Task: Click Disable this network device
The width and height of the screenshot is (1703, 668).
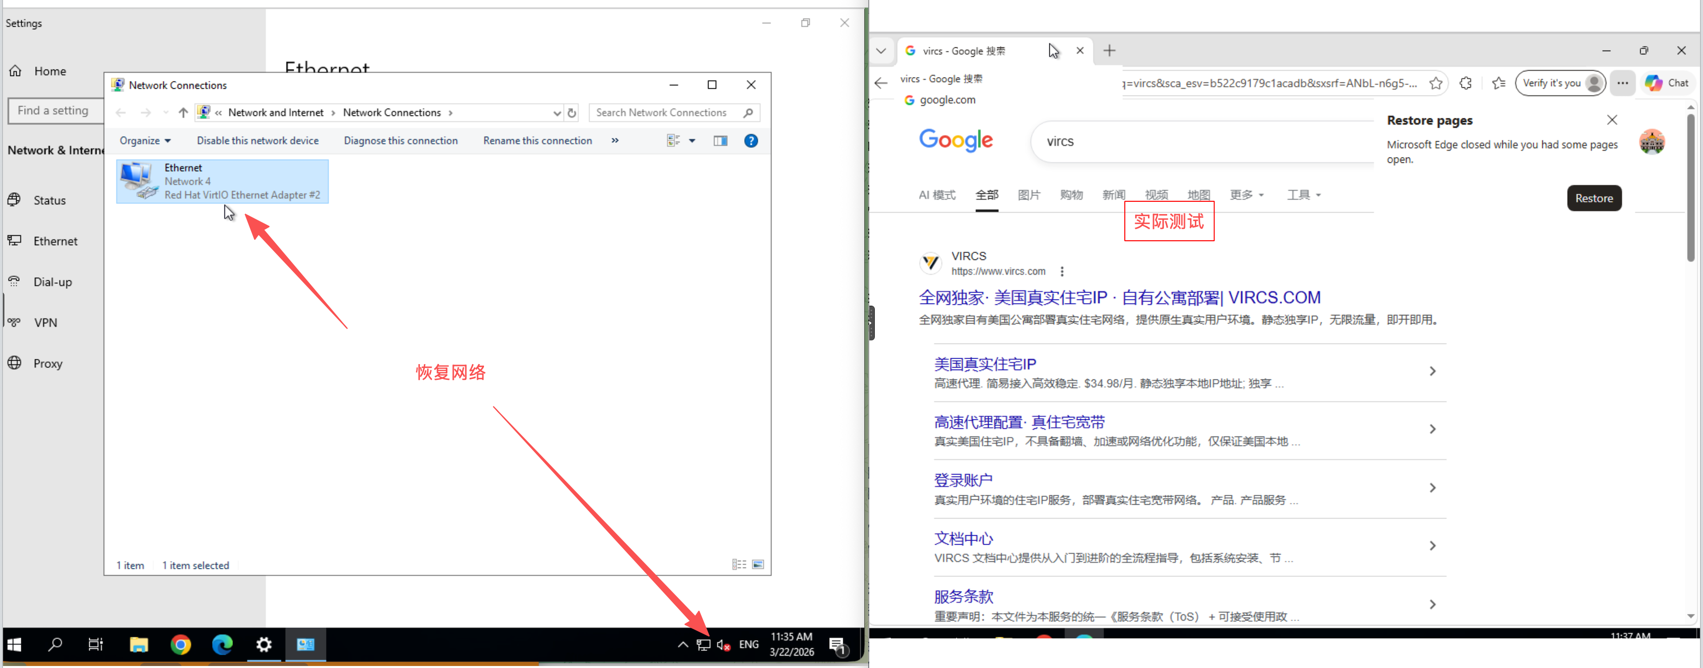Action: click(x=257, y=140)
